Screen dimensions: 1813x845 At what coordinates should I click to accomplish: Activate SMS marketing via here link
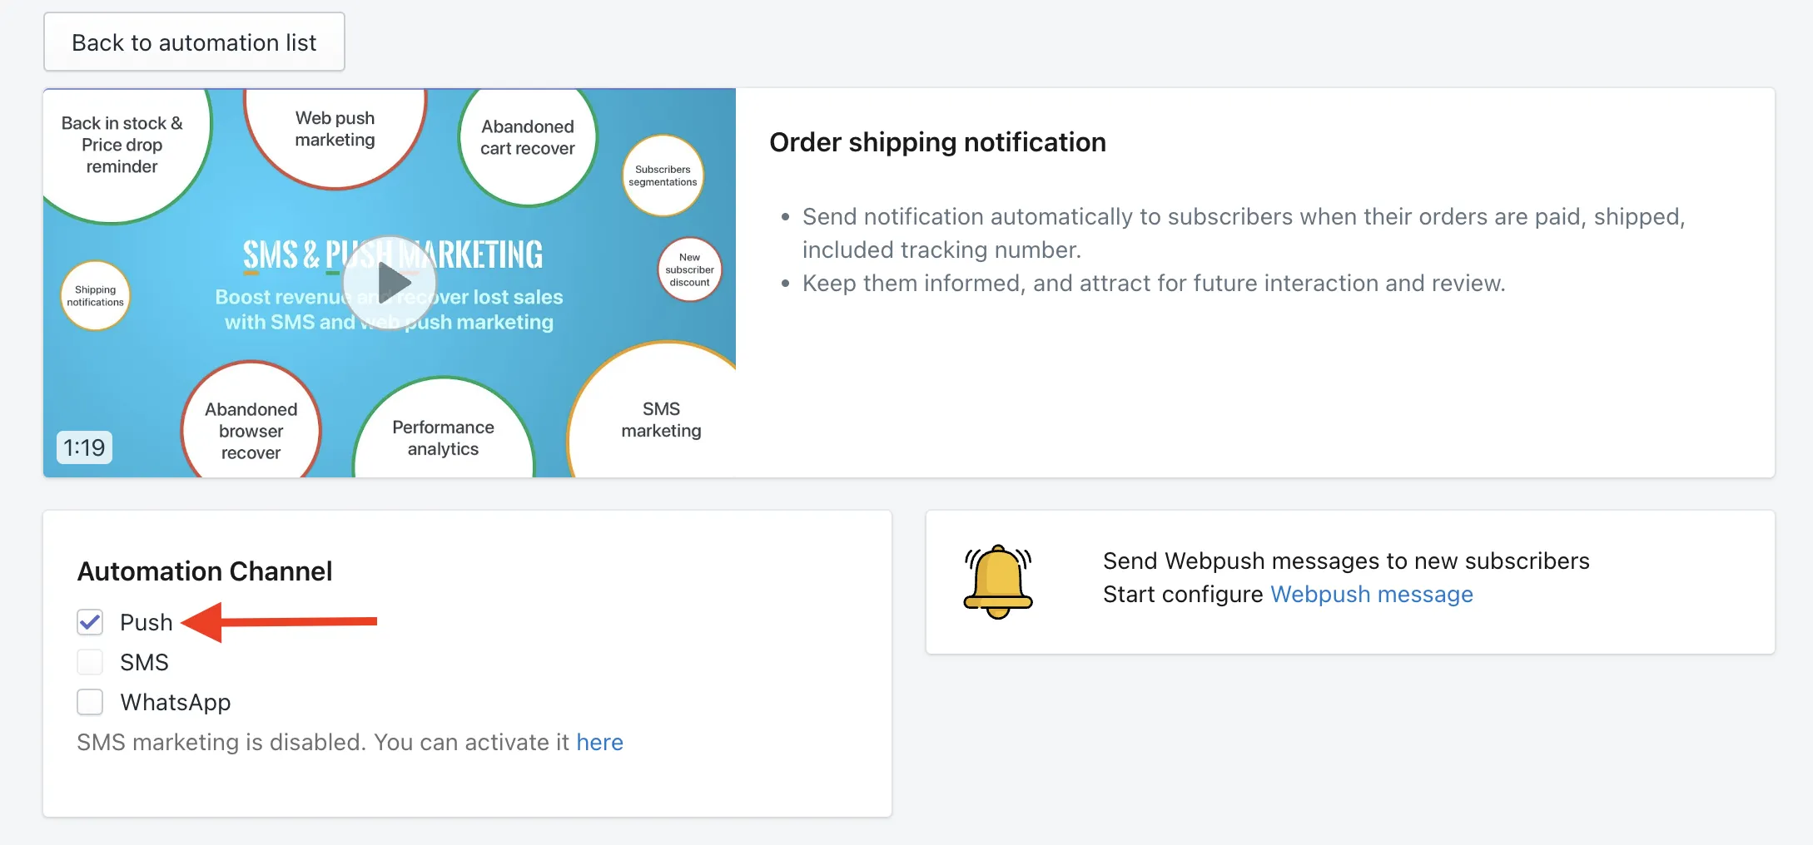599,742
